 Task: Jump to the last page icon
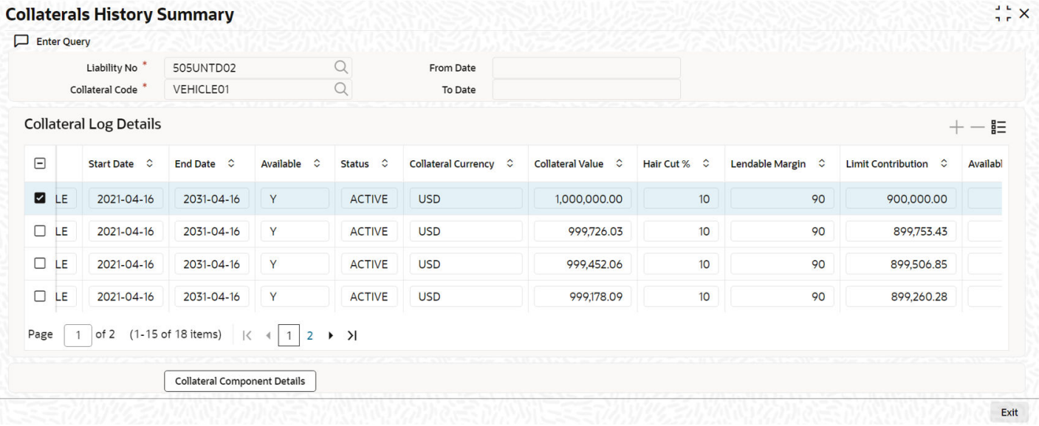(352, 335)
